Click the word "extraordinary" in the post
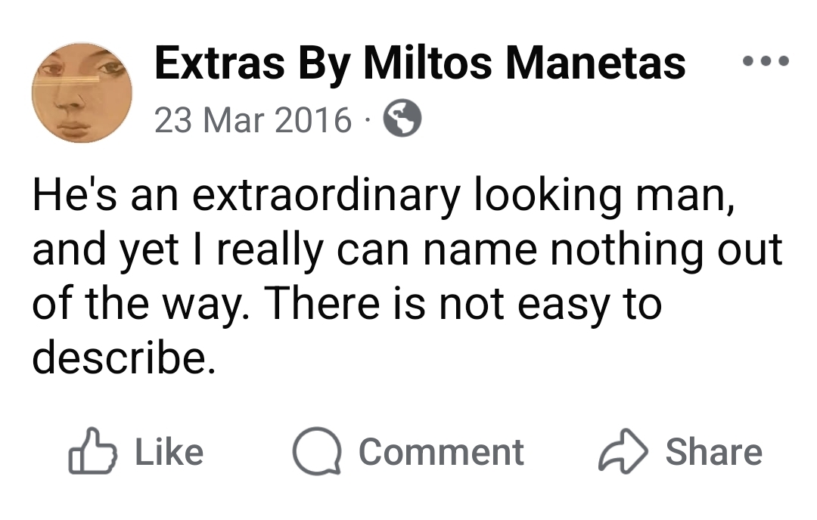This screenshot has height=520, width=817. (x=326, y=197)
